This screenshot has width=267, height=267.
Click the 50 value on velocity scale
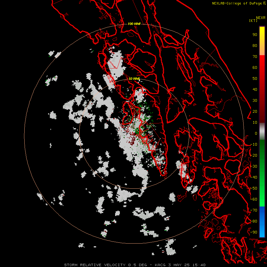[255, 79]
